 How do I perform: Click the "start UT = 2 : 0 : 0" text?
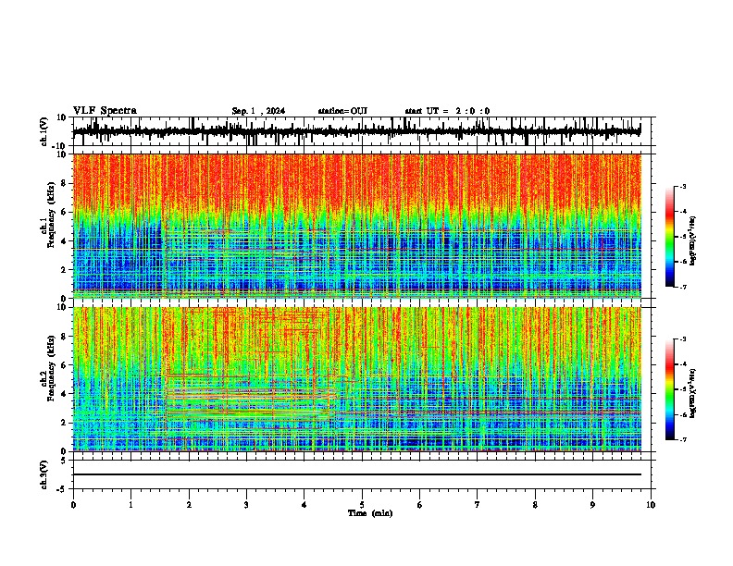click(x=447, y=111)
